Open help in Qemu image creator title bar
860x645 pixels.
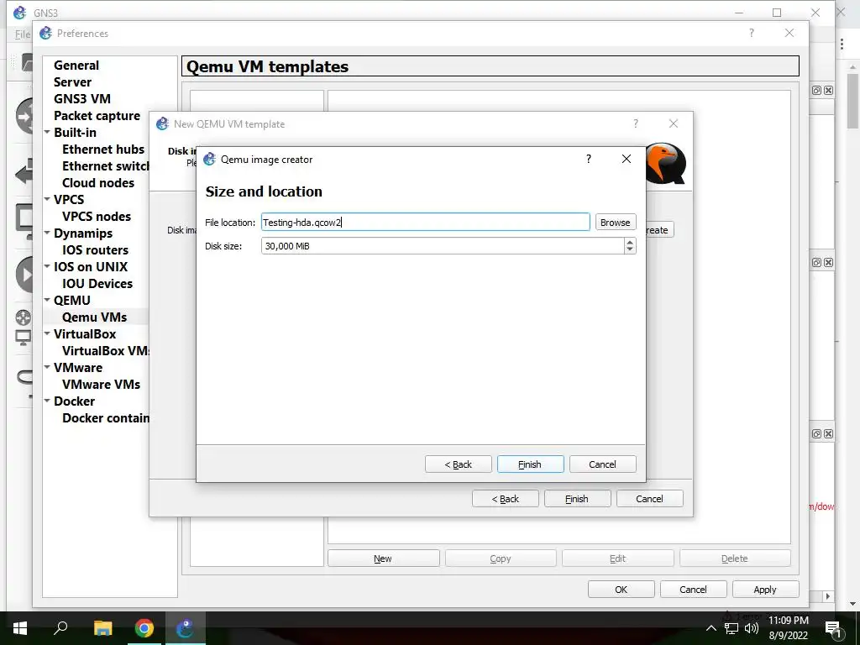click(x=589, y=159)
